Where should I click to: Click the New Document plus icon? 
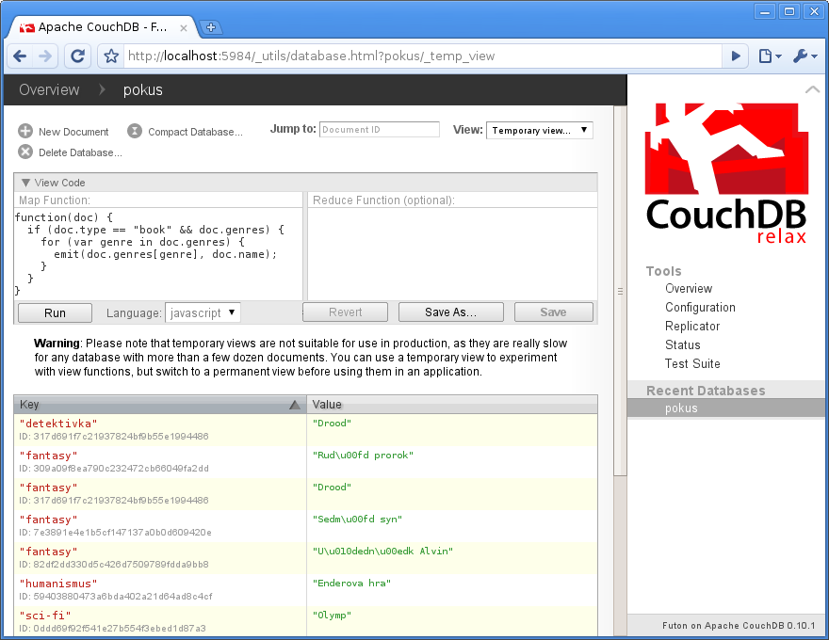pos(25,131)
